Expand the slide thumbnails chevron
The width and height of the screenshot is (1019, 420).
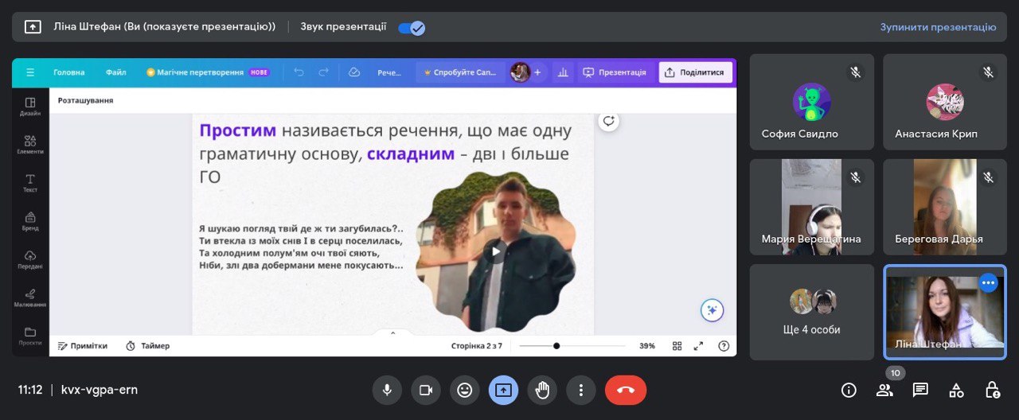click(392, 333)
